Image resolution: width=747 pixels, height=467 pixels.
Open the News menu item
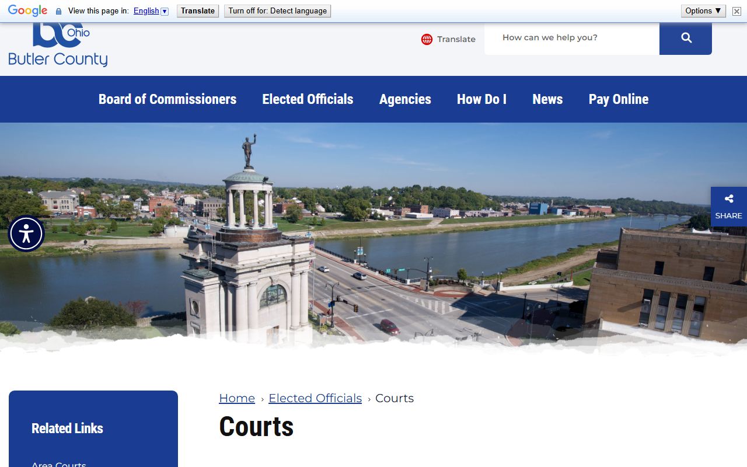tap(547, 99)
